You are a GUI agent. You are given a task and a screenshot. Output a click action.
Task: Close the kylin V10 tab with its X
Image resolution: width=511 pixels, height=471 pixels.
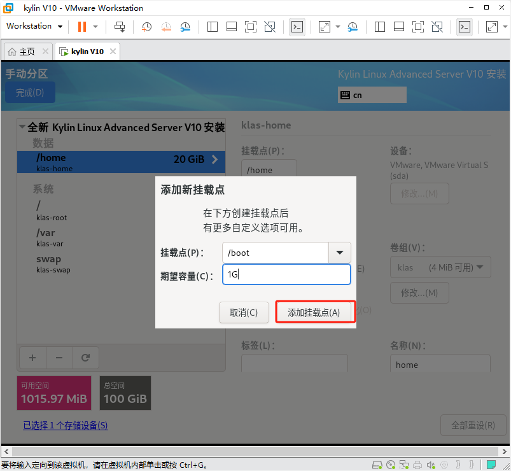113,52
